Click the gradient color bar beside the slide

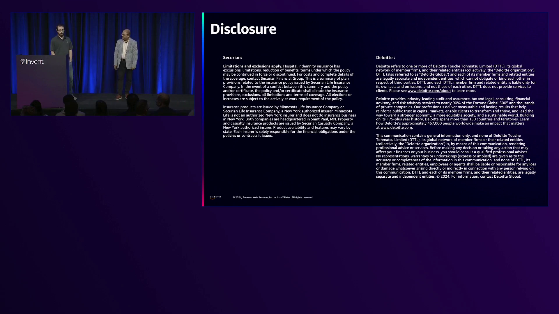tap(203, 109)
